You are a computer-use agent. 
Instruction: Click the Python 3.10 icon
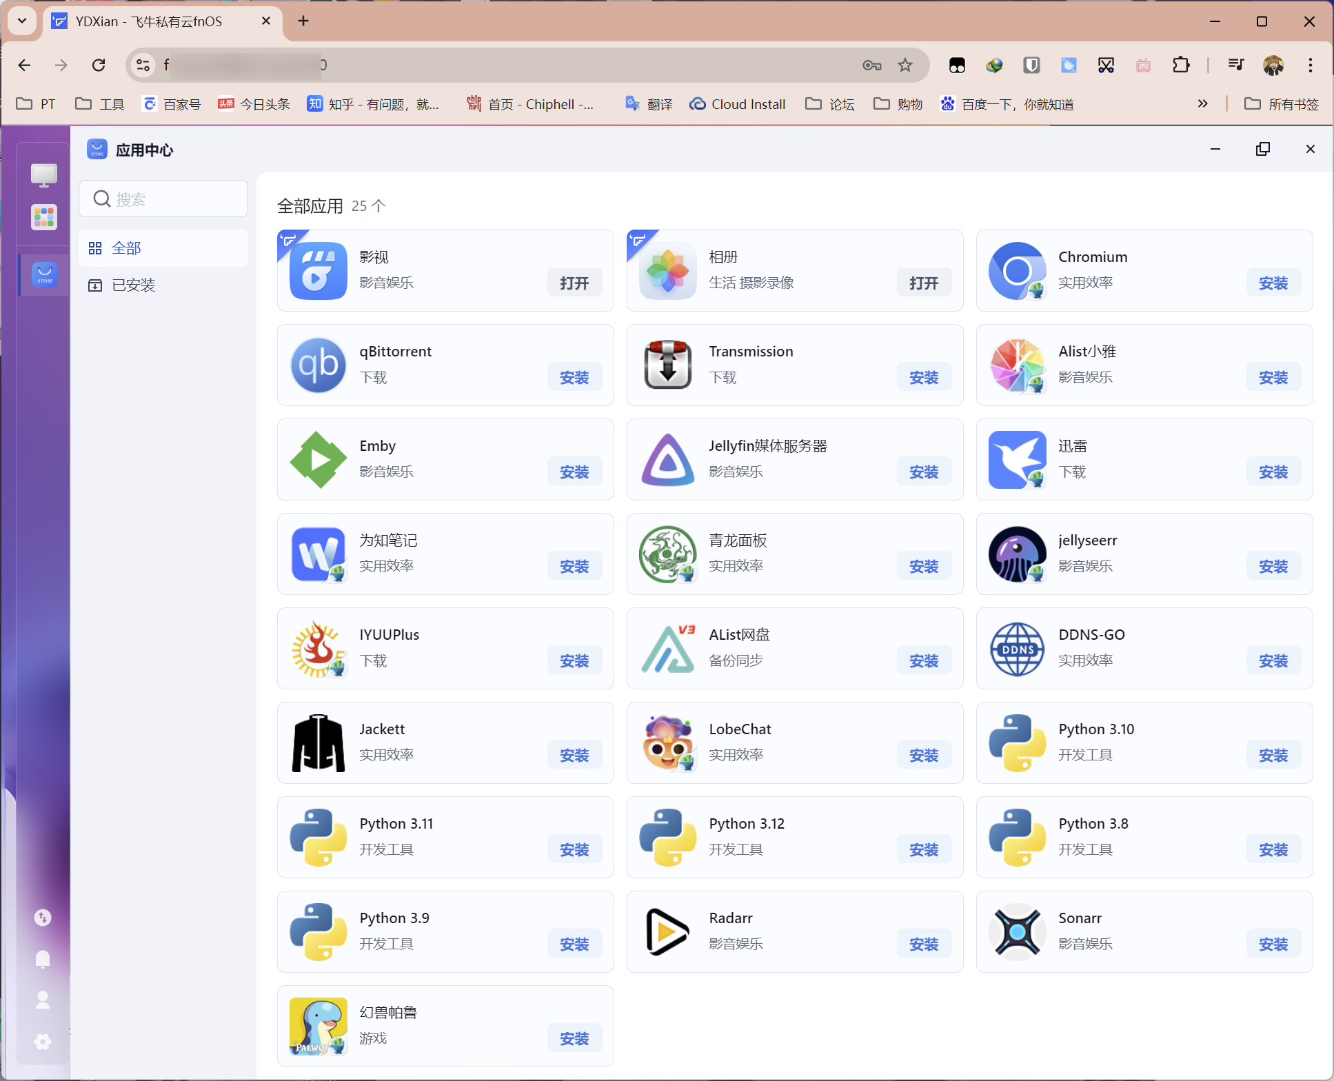(1017, 743)
